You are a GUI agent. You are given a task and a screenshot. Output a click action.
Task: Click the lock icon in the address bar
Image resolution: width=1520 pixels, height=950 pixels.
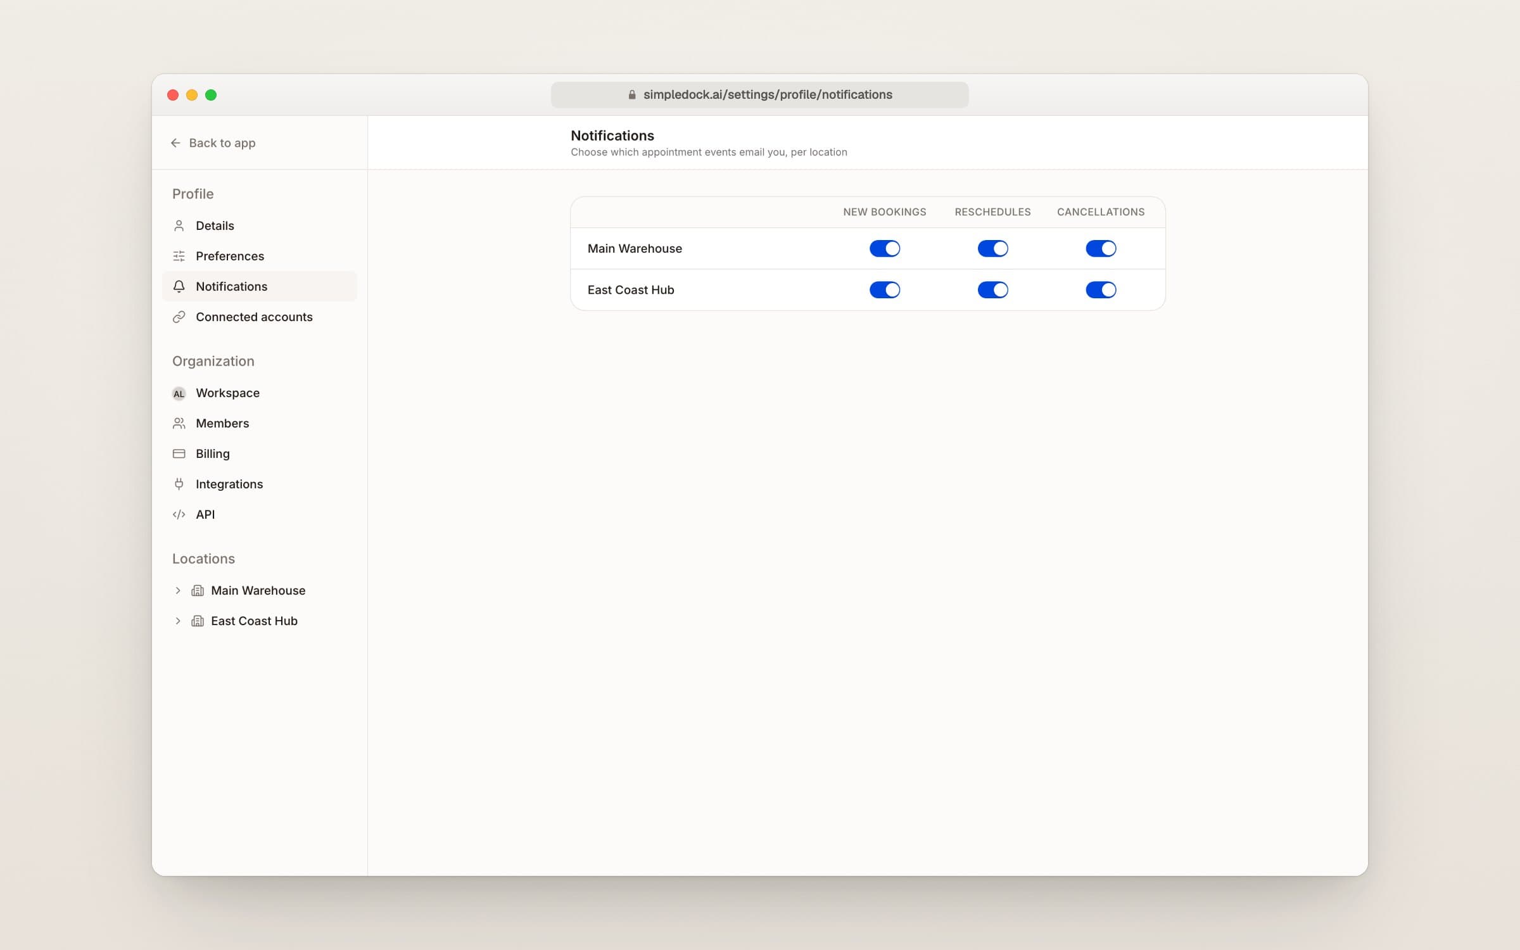(x=632, y=94)
